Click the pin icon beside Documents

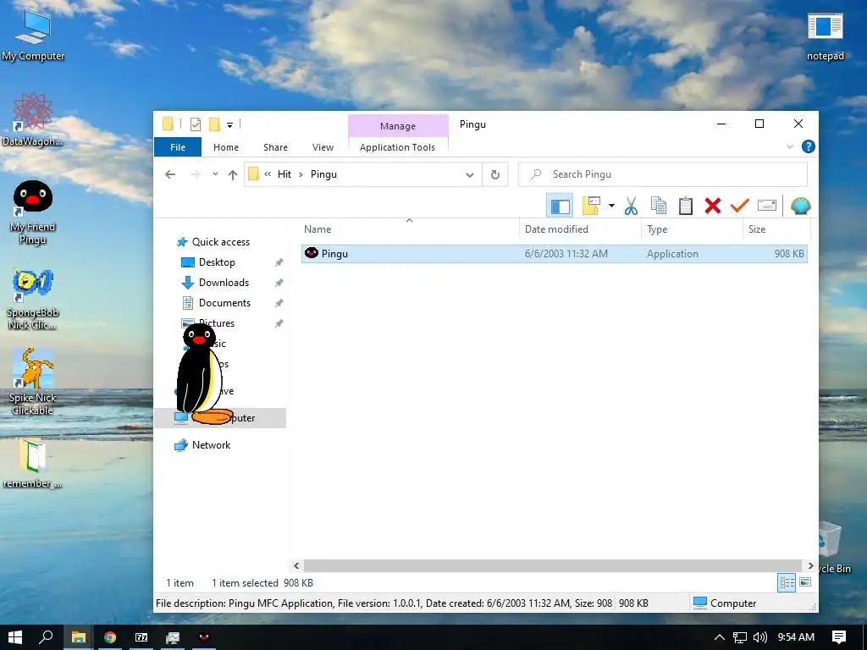(x=279, y=303)
